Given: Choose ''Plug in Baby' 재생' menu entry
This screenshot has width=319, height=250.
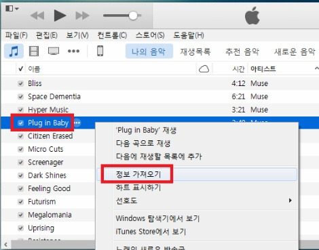Looking at the screenshot, I should (x=146, y=130).
